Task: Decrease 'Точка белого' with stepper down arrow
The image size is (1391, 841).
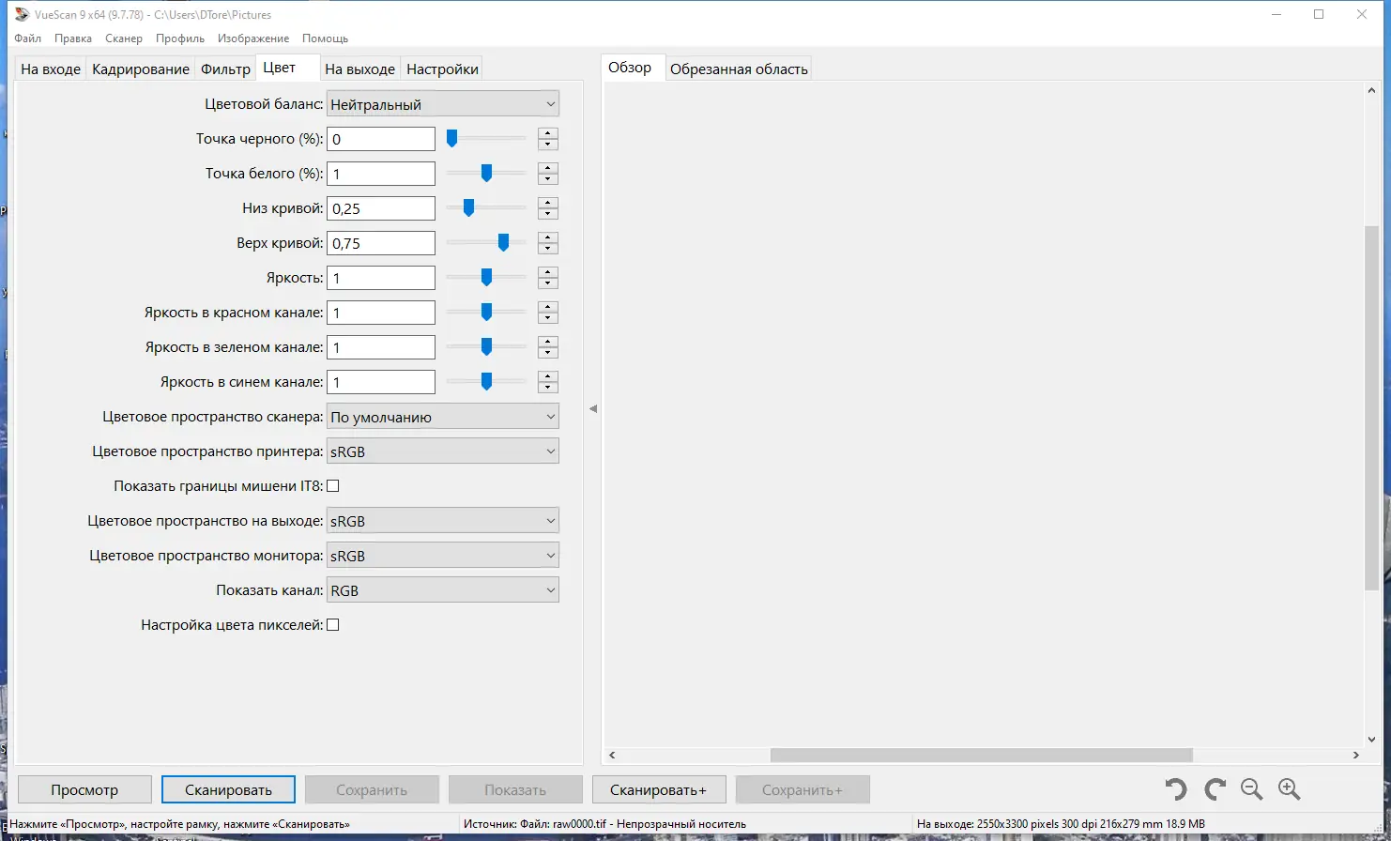Action: pos(548,179)
